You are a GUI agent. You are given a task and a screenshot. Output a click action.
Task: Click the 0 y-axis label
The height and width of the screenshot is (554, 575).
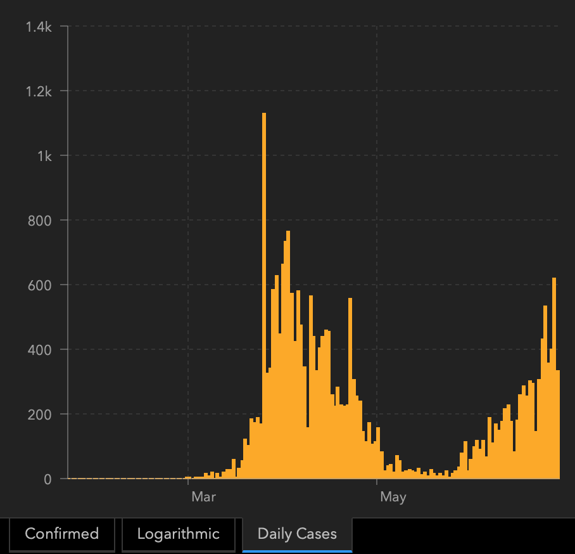point(47,479)
